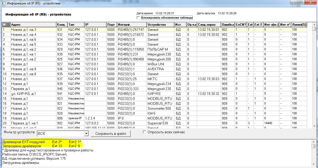Click the device filter combo box showing 'ВСЕ'
This screenshot has height=168, width=318.
(x=61, y=134)
